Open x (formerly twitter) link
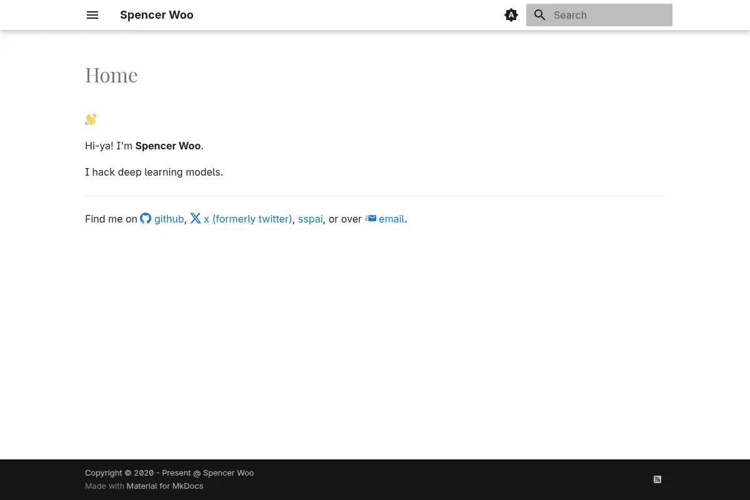750x500 pixels. 248,219
